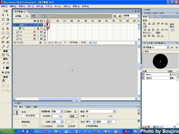This screenshot has height=134, width=179.
Task: Select the Pencil tool
Action: click(3, 38)
